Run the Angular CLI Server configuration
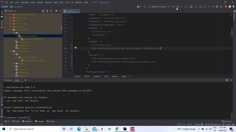This screenshot has width=236, height=132. 174,7
